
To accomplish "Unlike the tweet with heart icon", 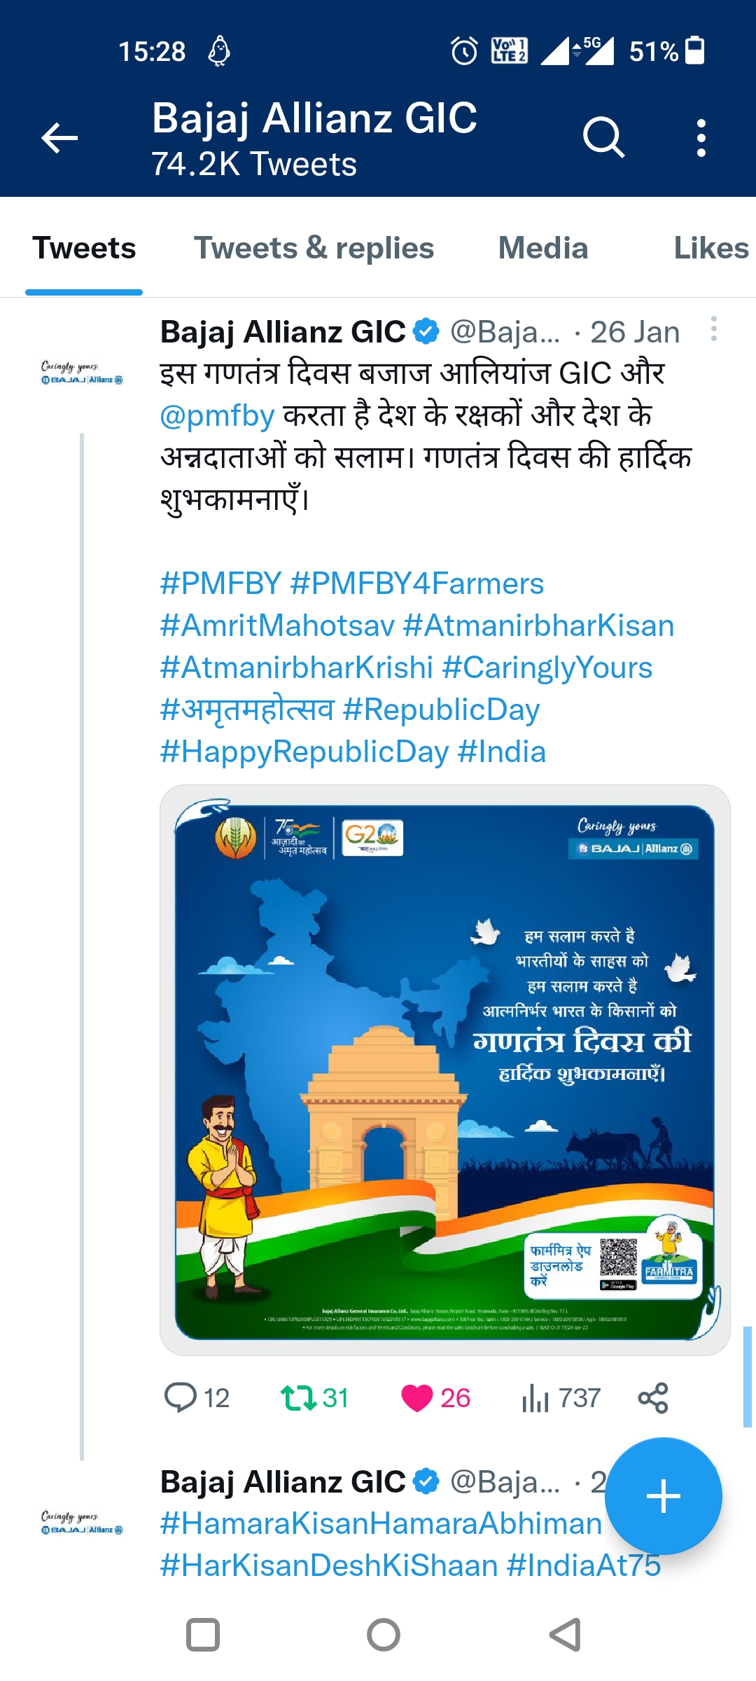I will pos(416,1397).
